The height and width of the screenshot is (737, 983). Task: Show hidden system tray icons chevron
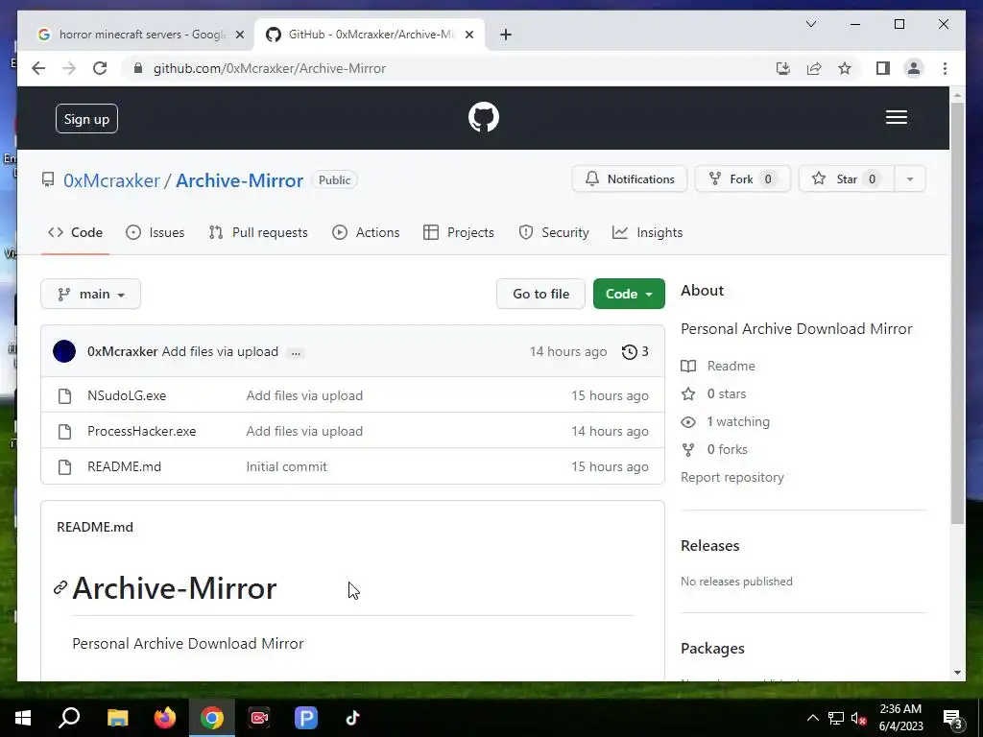pos(812,718)
